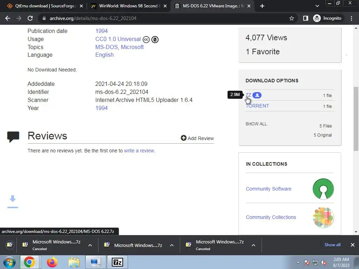Open Windows Explorer from the taskbar
This screenshot has height=269, width=359.
[x=74, y=262]
